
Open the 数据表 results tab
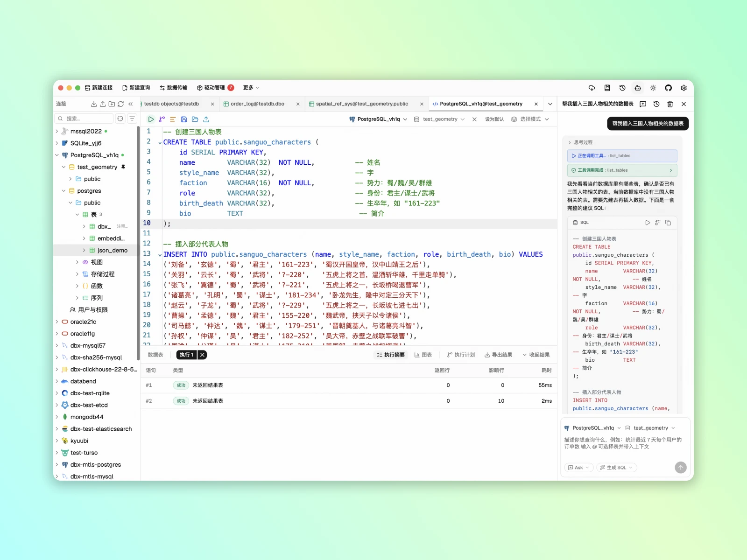point(155,355)
